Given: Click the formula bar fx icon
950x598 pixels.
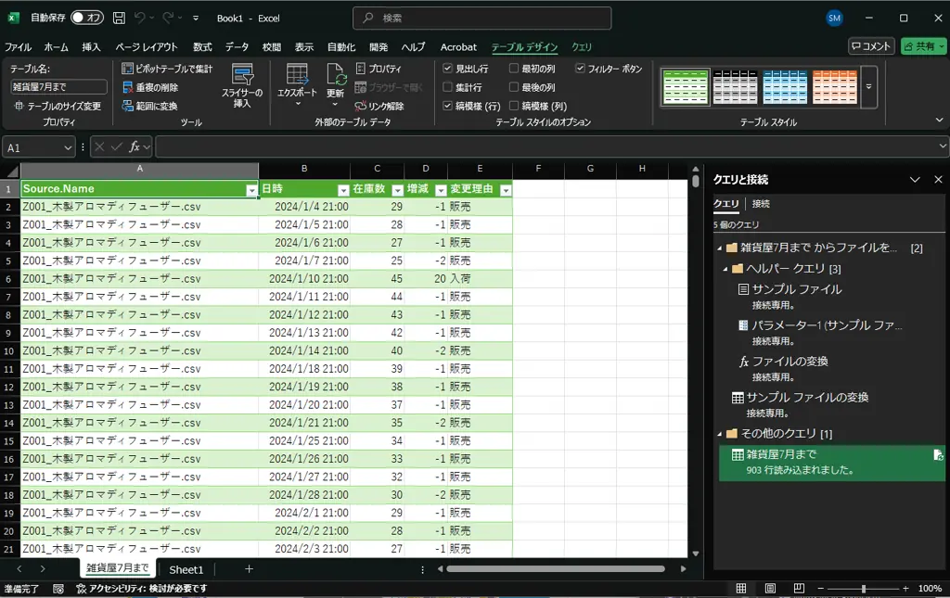Looking at the screenshot, I should [135, 146].
